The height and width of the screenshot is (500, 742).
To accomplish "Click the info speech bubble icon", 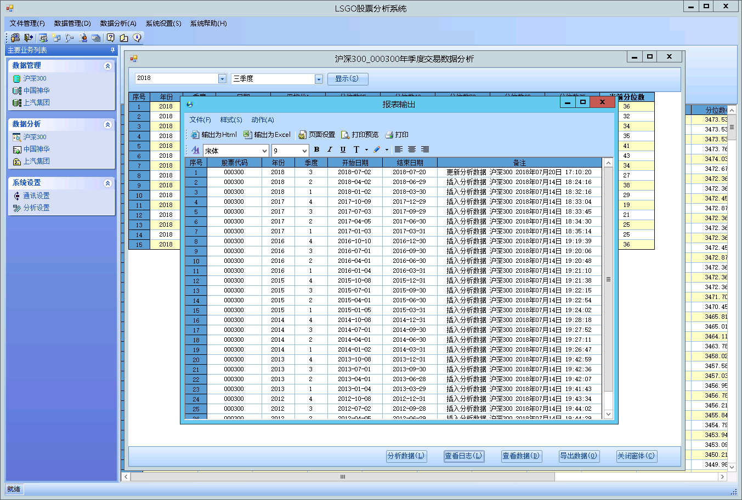I will click(x=137, y=38).
